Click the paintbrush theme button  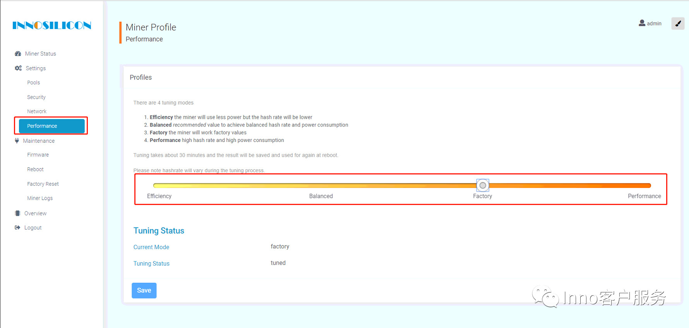point(678,24)
